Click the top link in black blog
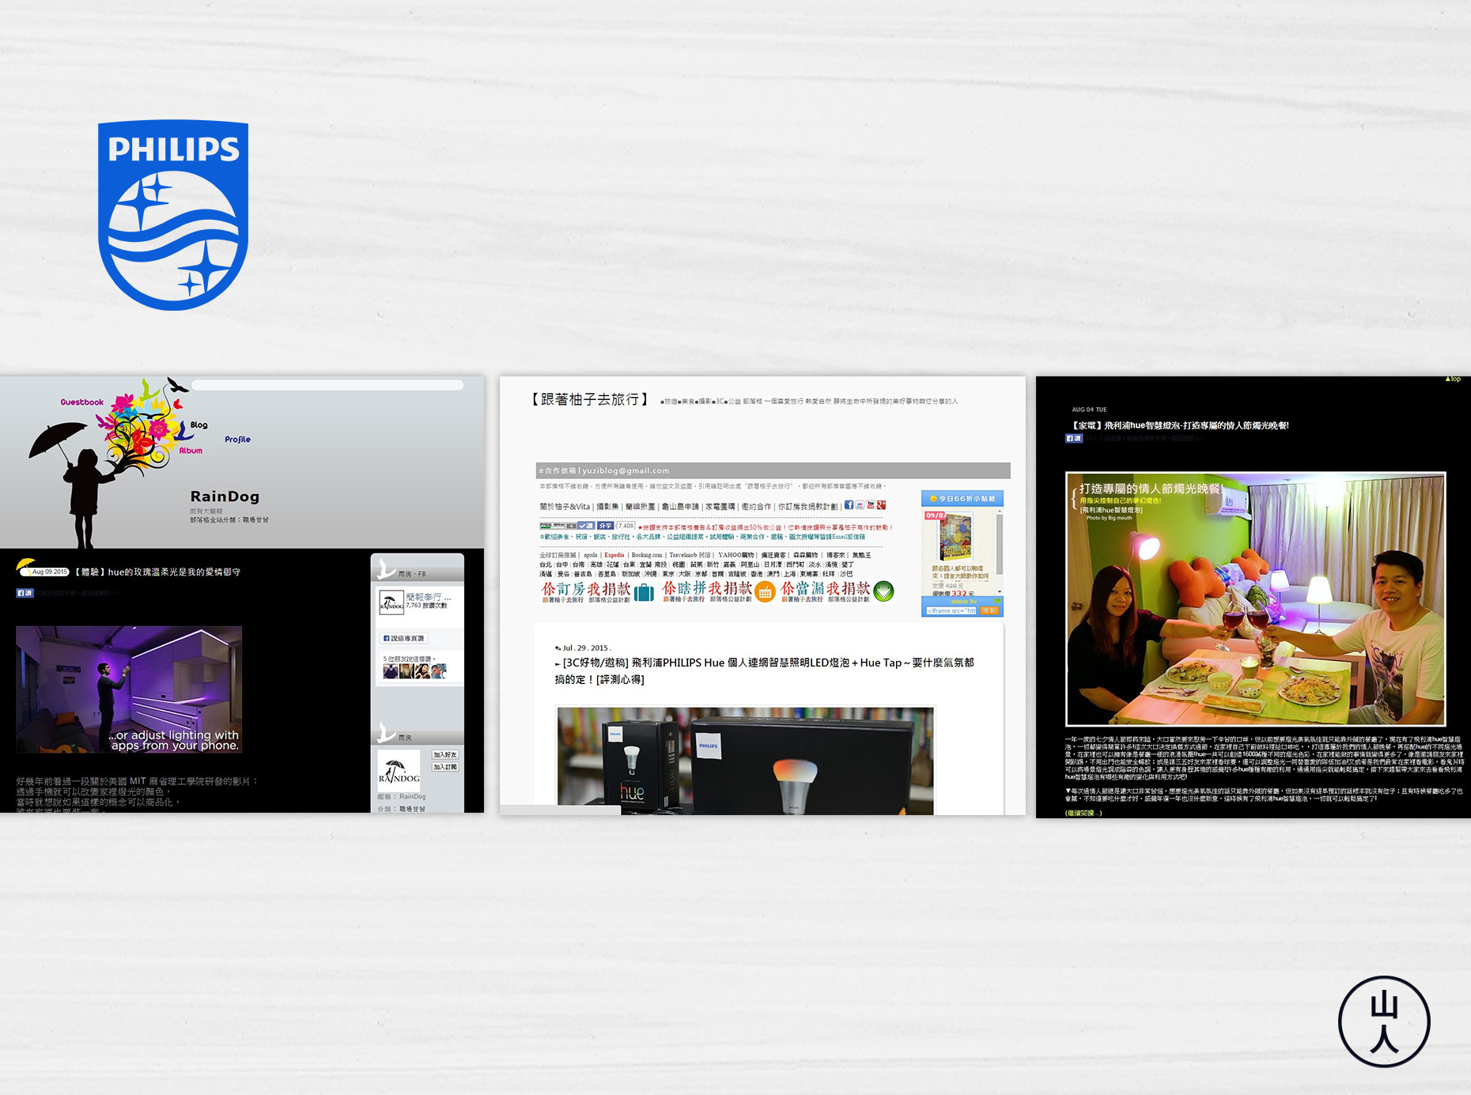The width and height of the screenshot is (1471, 1095). (1454, 379)
